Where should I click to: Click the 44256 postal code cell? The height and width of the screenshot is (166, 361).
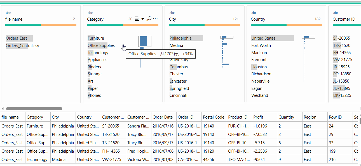coord(214,160)
